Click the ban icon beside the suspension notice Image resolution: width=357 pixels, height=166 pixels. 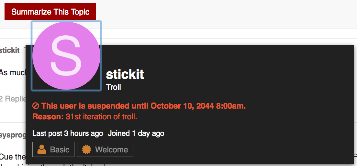[x=36, y=106]
